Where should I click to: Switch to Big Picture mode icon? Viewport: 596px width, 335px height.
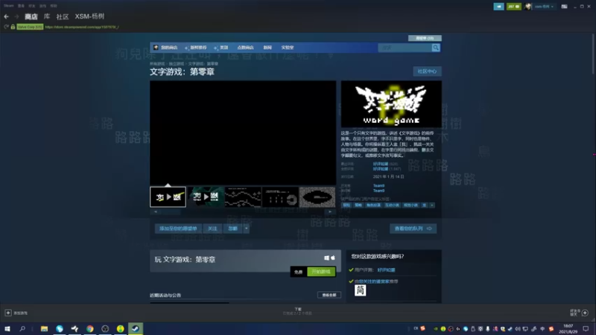tap(565, 7)
